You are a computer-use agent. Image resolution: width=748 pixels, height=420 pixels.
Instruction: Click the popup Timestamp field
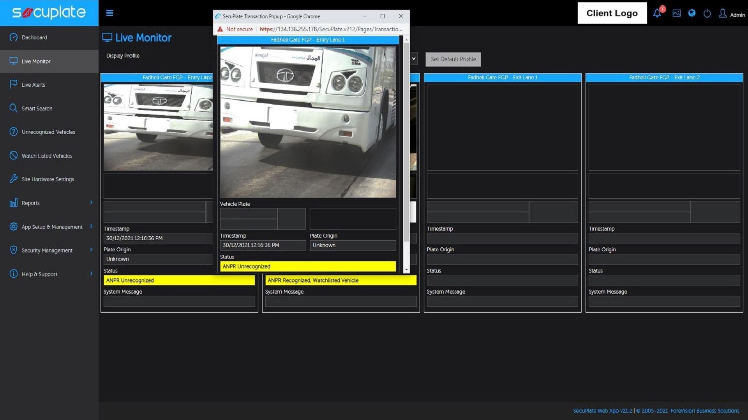point(263,245)
